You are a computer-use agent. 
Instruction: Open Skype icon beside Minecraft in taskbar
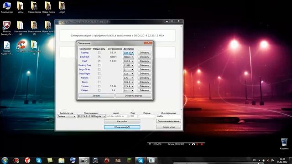point(141,160)
